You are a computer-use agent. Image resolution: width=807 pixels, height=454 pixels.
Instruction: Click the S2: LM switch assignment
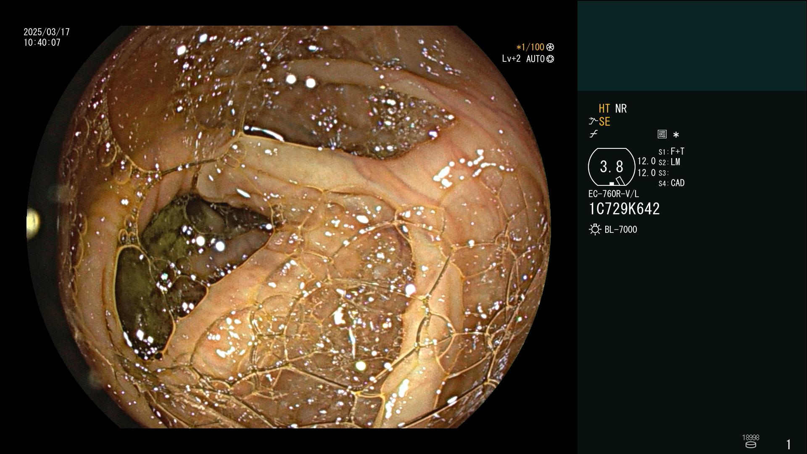[669, 162]
